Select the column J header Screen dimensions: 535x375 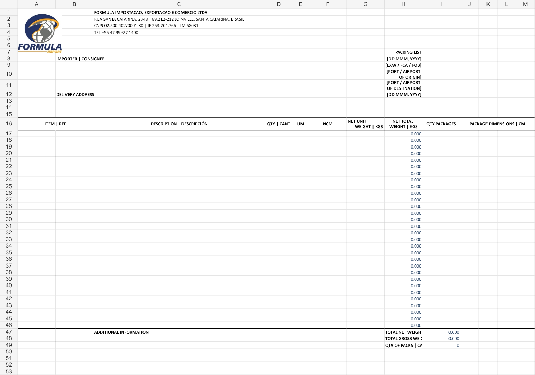[470, 4]
